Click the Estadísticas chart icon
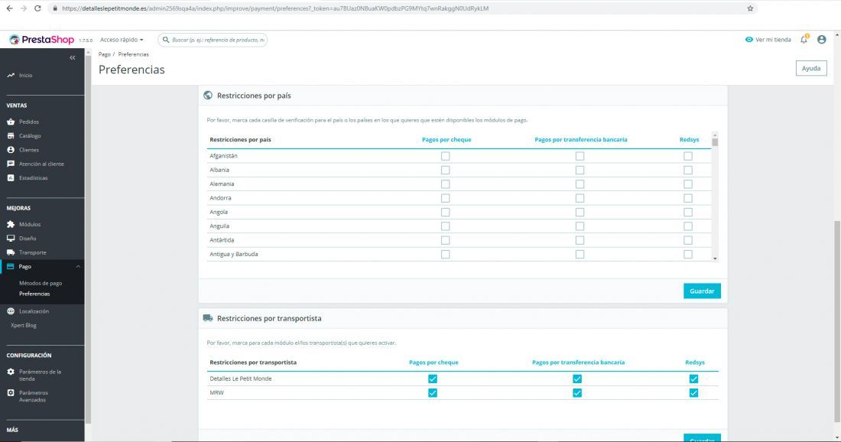Screen dimensions: 841x442 (x=11, y=177)
